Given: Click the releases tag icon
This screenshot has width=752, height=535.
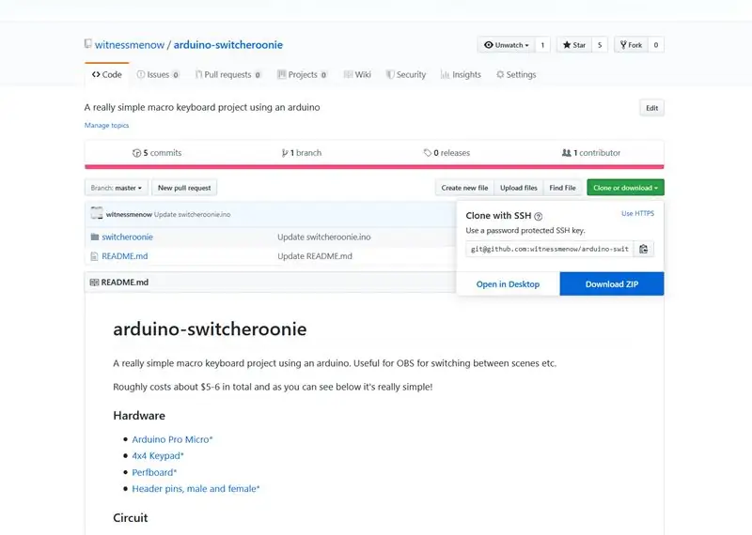Looking at the screenshot, I should pos(428,153).
